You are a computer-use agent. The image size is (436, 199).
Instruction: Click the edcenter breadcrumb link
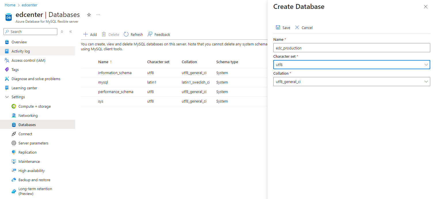[29, 5]
